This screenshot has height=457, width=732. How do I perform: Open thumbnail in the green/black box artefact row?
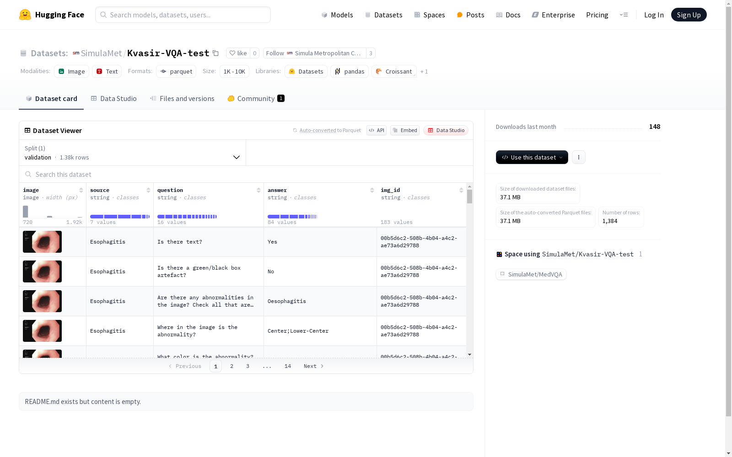(42, 271)
